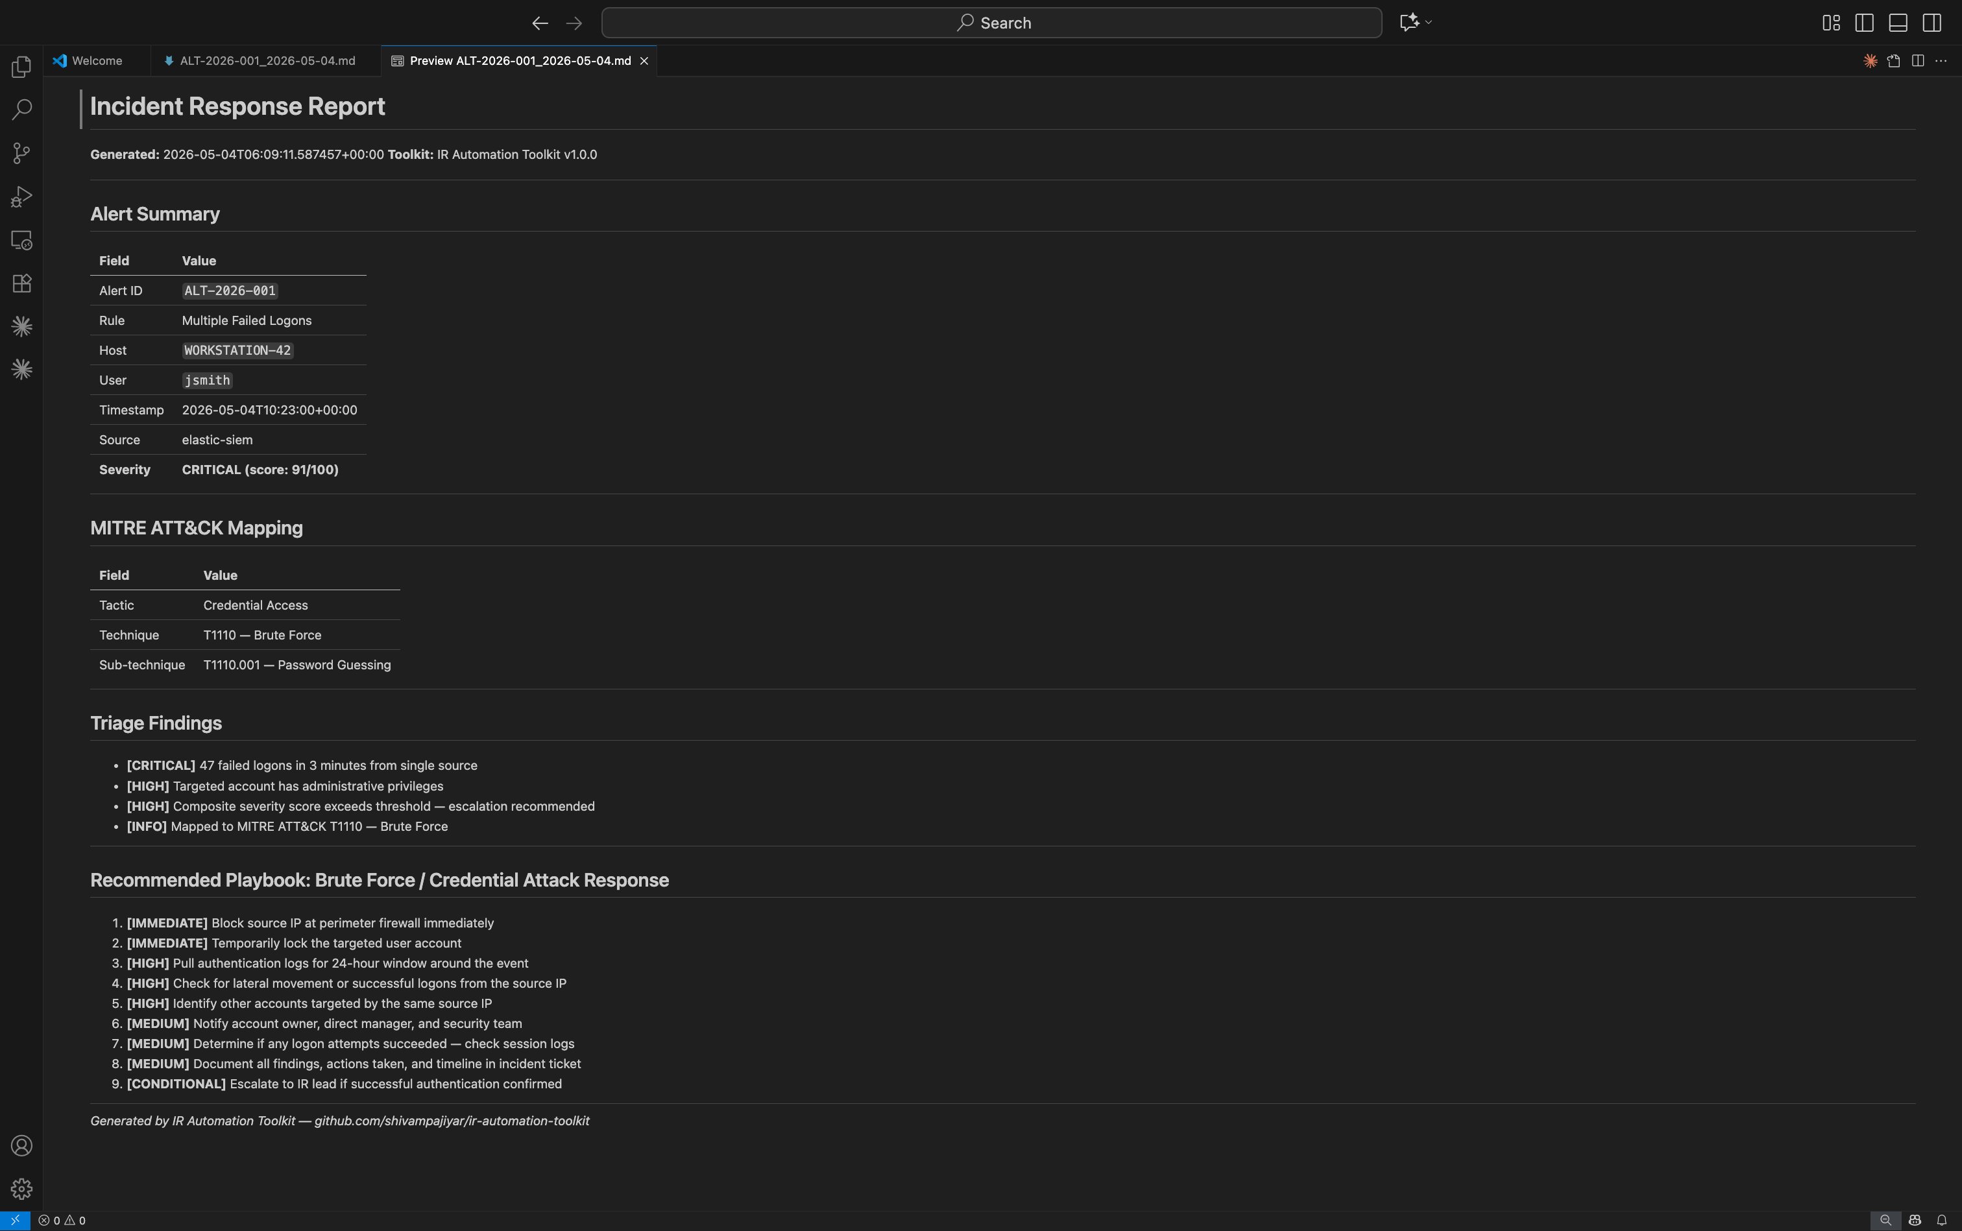This screenshot has height=1231, width=1962.
Task: Click the github.com/shivampajiyar/ir-automation-toolkit footer text
Action: 452,1121
